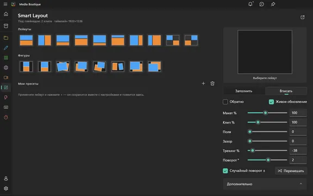Adjust the Зазор slider
313x196 pixels.
coord(267,141)
